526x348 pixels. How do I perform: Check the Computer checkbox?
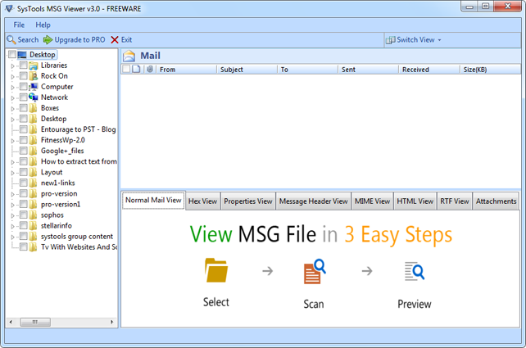[x=24, y=87]
